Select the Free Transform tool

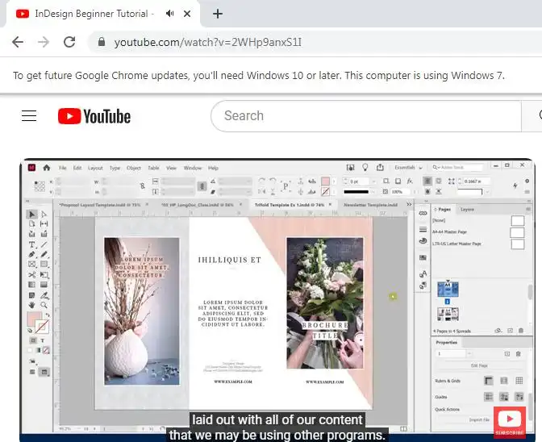pos(44,275)
